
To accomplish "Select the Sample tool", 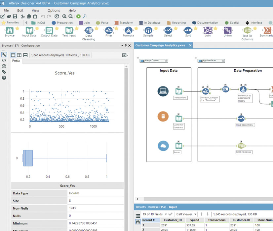I will click(x=148, y=32).
